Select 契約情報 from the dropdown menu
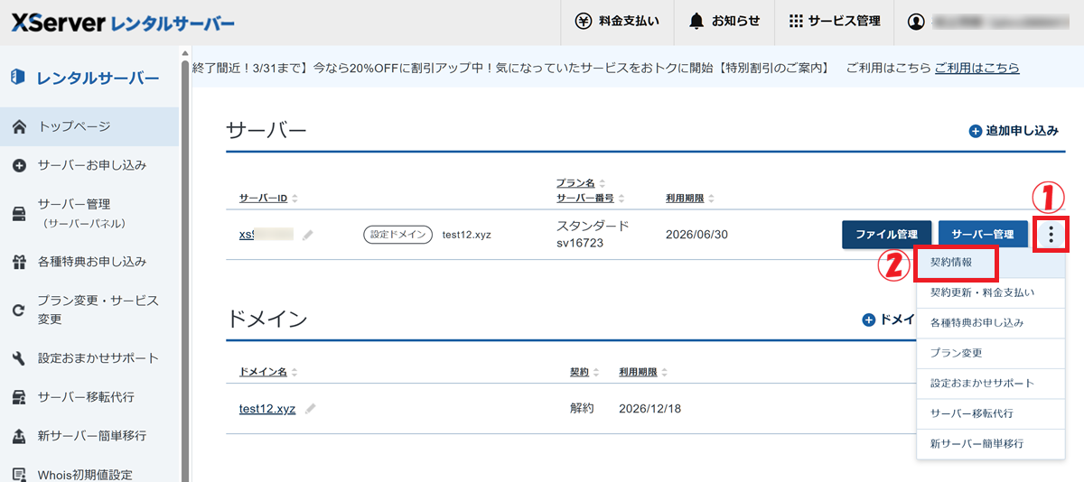The image size is (1084, 482). click(x=955, y=263)
